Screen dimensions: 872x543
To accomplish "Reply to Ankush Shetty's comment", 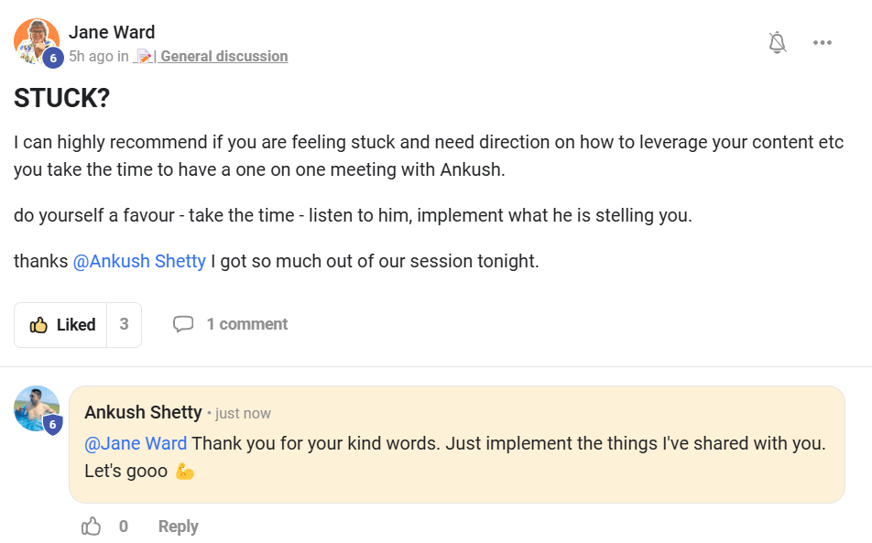I will tap(178, 527).
